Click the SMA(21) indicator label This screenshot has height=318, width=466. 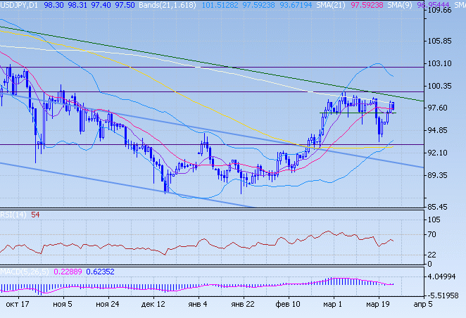click(347, 5)
